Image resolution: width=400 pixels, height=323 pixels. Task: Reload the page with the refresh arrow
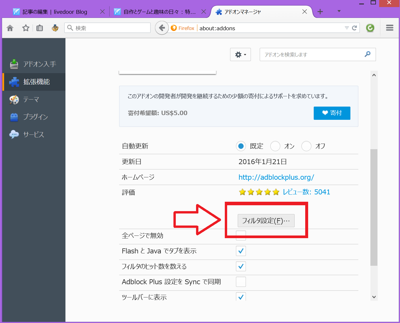click(355, 28)
